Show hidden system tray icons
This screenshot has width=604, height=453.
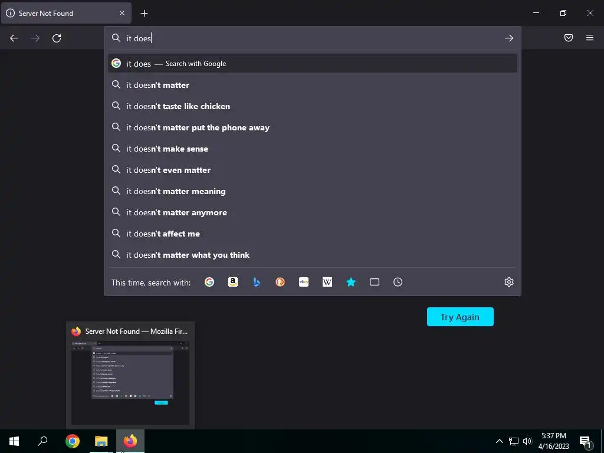[x=499, y=441]
